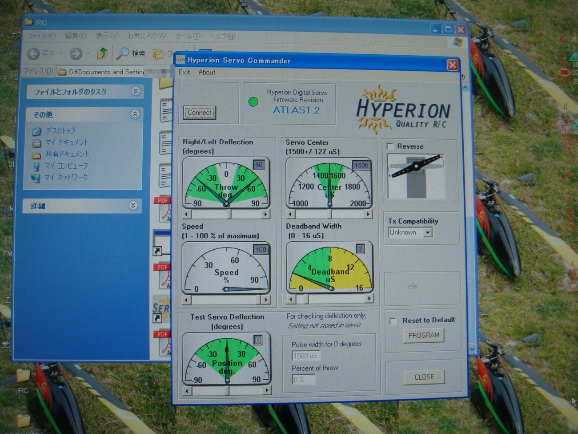
Task: Open the ヘルプ(H) menu in Explorer
Action: (222, 37)
